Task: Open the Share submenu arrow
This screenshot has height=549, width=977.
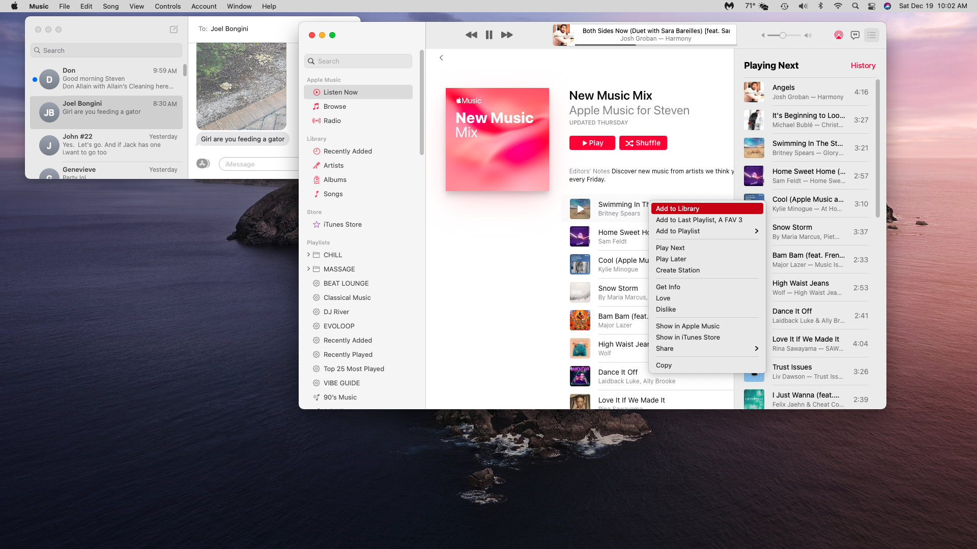Action: coord(756,348)
